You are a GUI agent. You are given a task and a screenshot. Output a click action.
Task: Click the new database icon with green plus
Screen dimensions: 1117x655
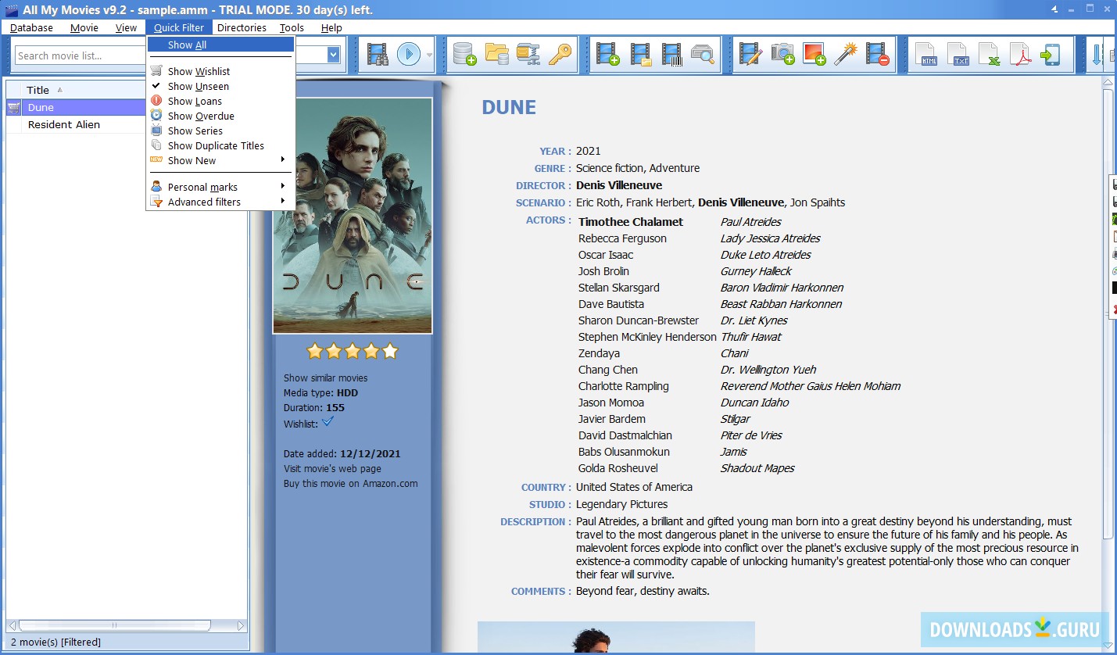465,55
